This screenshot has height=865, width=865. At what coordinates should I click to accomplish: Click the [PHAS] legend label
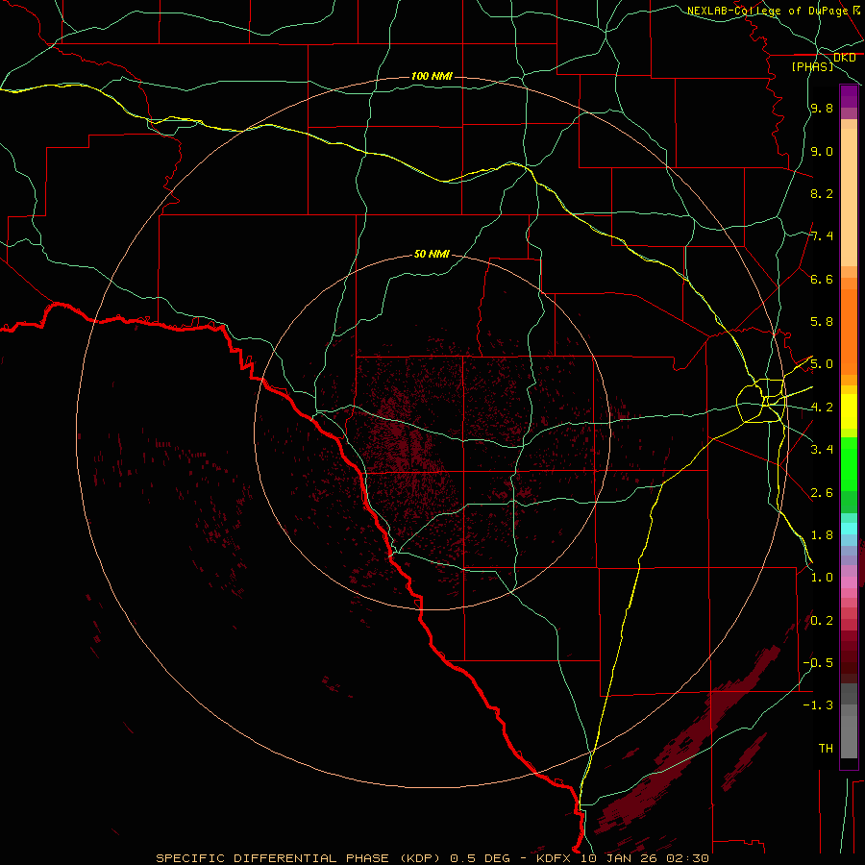(x=812, y=66)
